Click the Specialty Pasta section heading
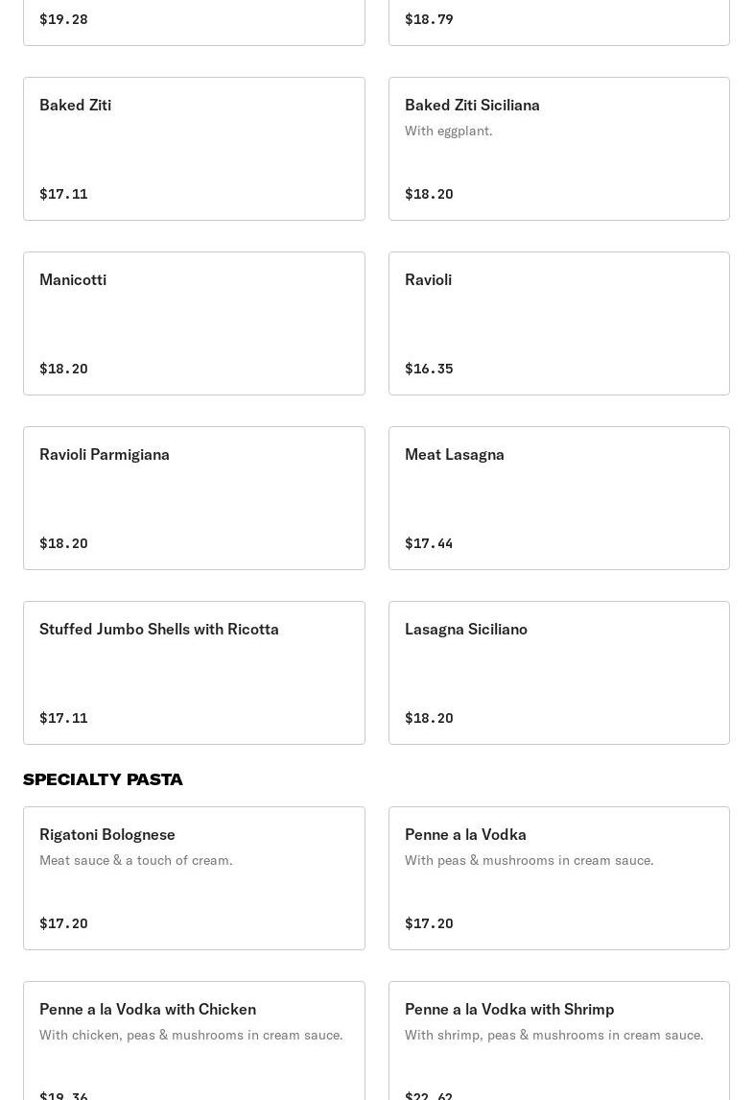The width and height of the screenshot is (753, 1100). tap(103, 779)
